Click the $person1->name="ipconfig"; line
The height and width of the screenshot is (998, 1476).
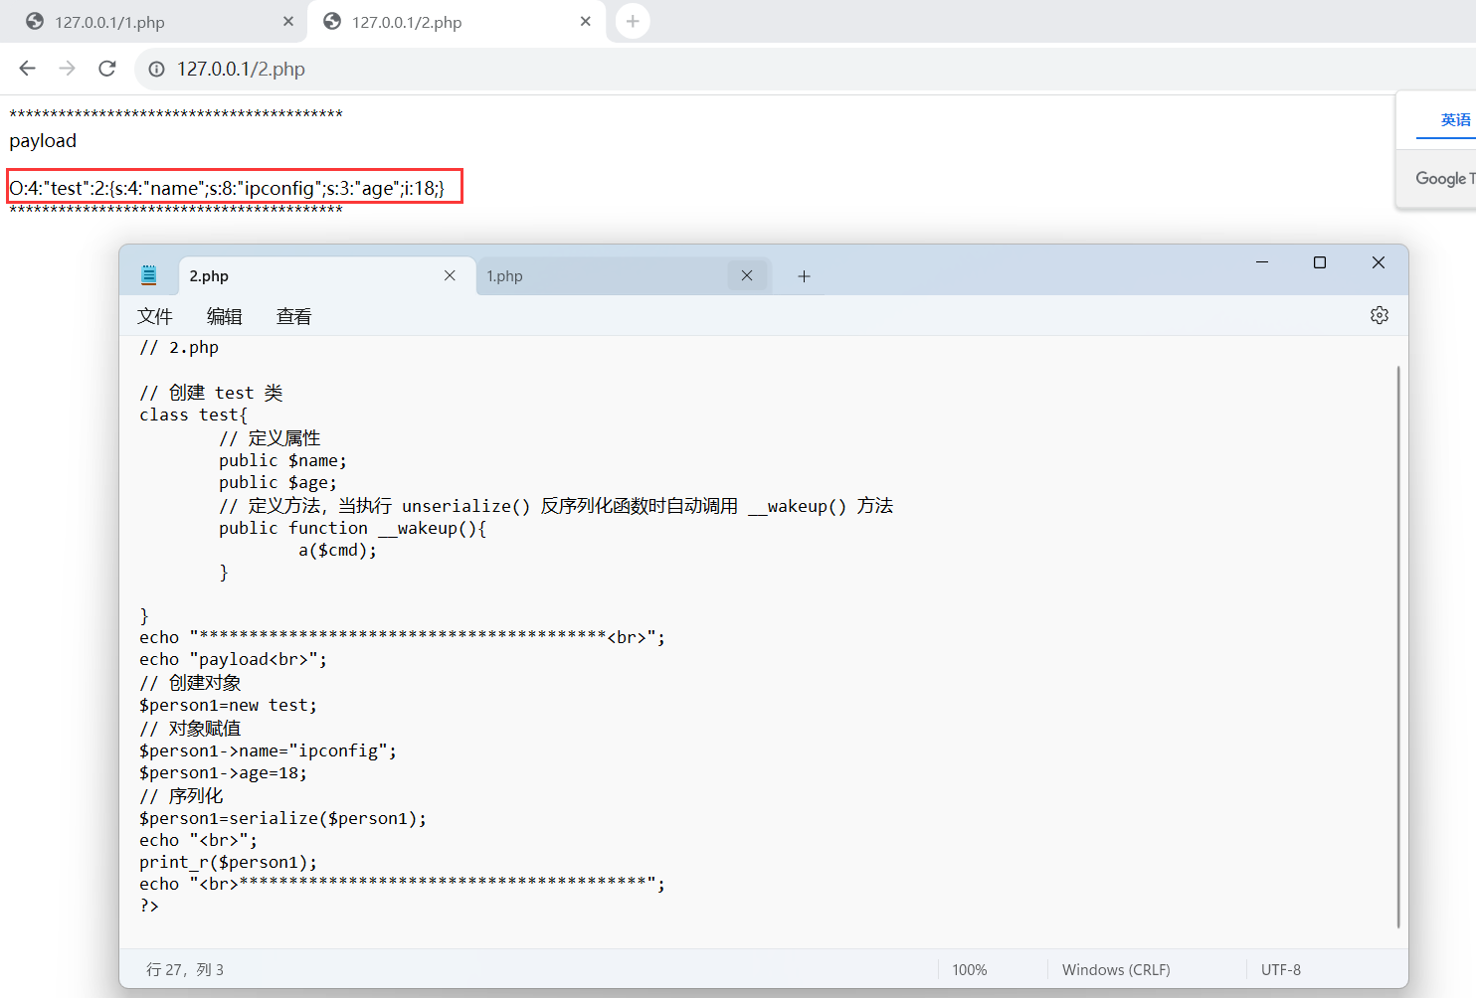pyautogui.click(x=269, y=750)
